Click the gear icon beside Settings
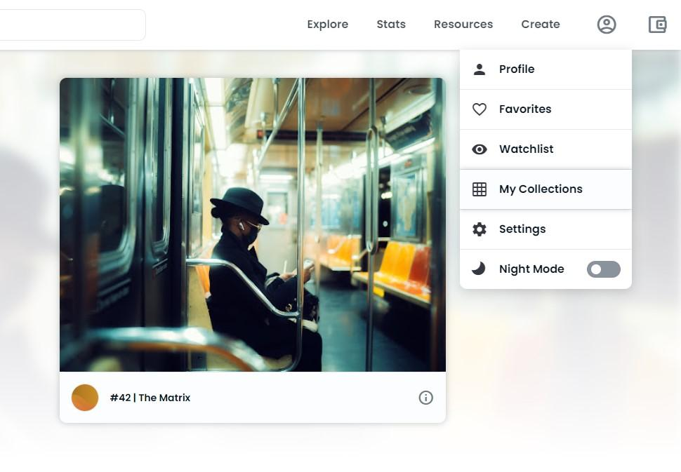The height and width of the screenshot is (472, 681). point(480,229)
